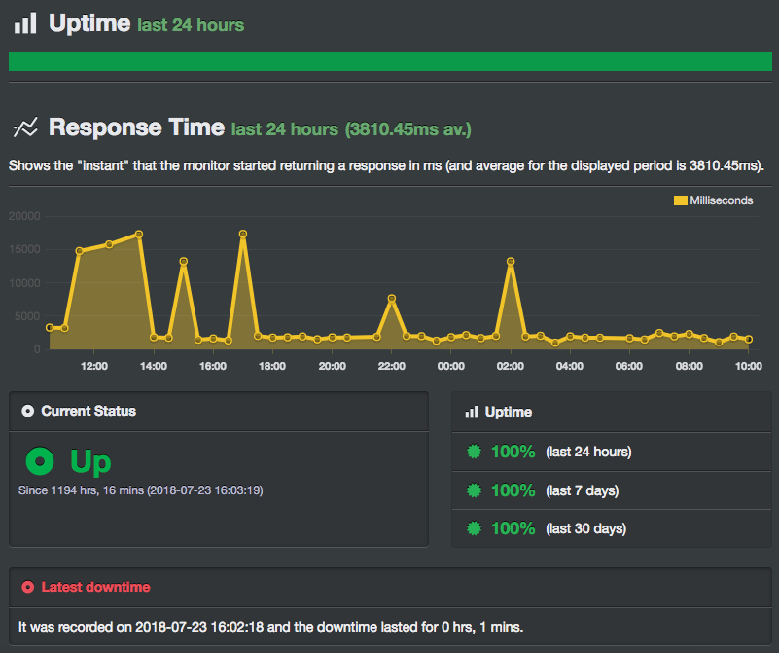
Task: Click the Uptime panel title text
Action: (509, 412)
